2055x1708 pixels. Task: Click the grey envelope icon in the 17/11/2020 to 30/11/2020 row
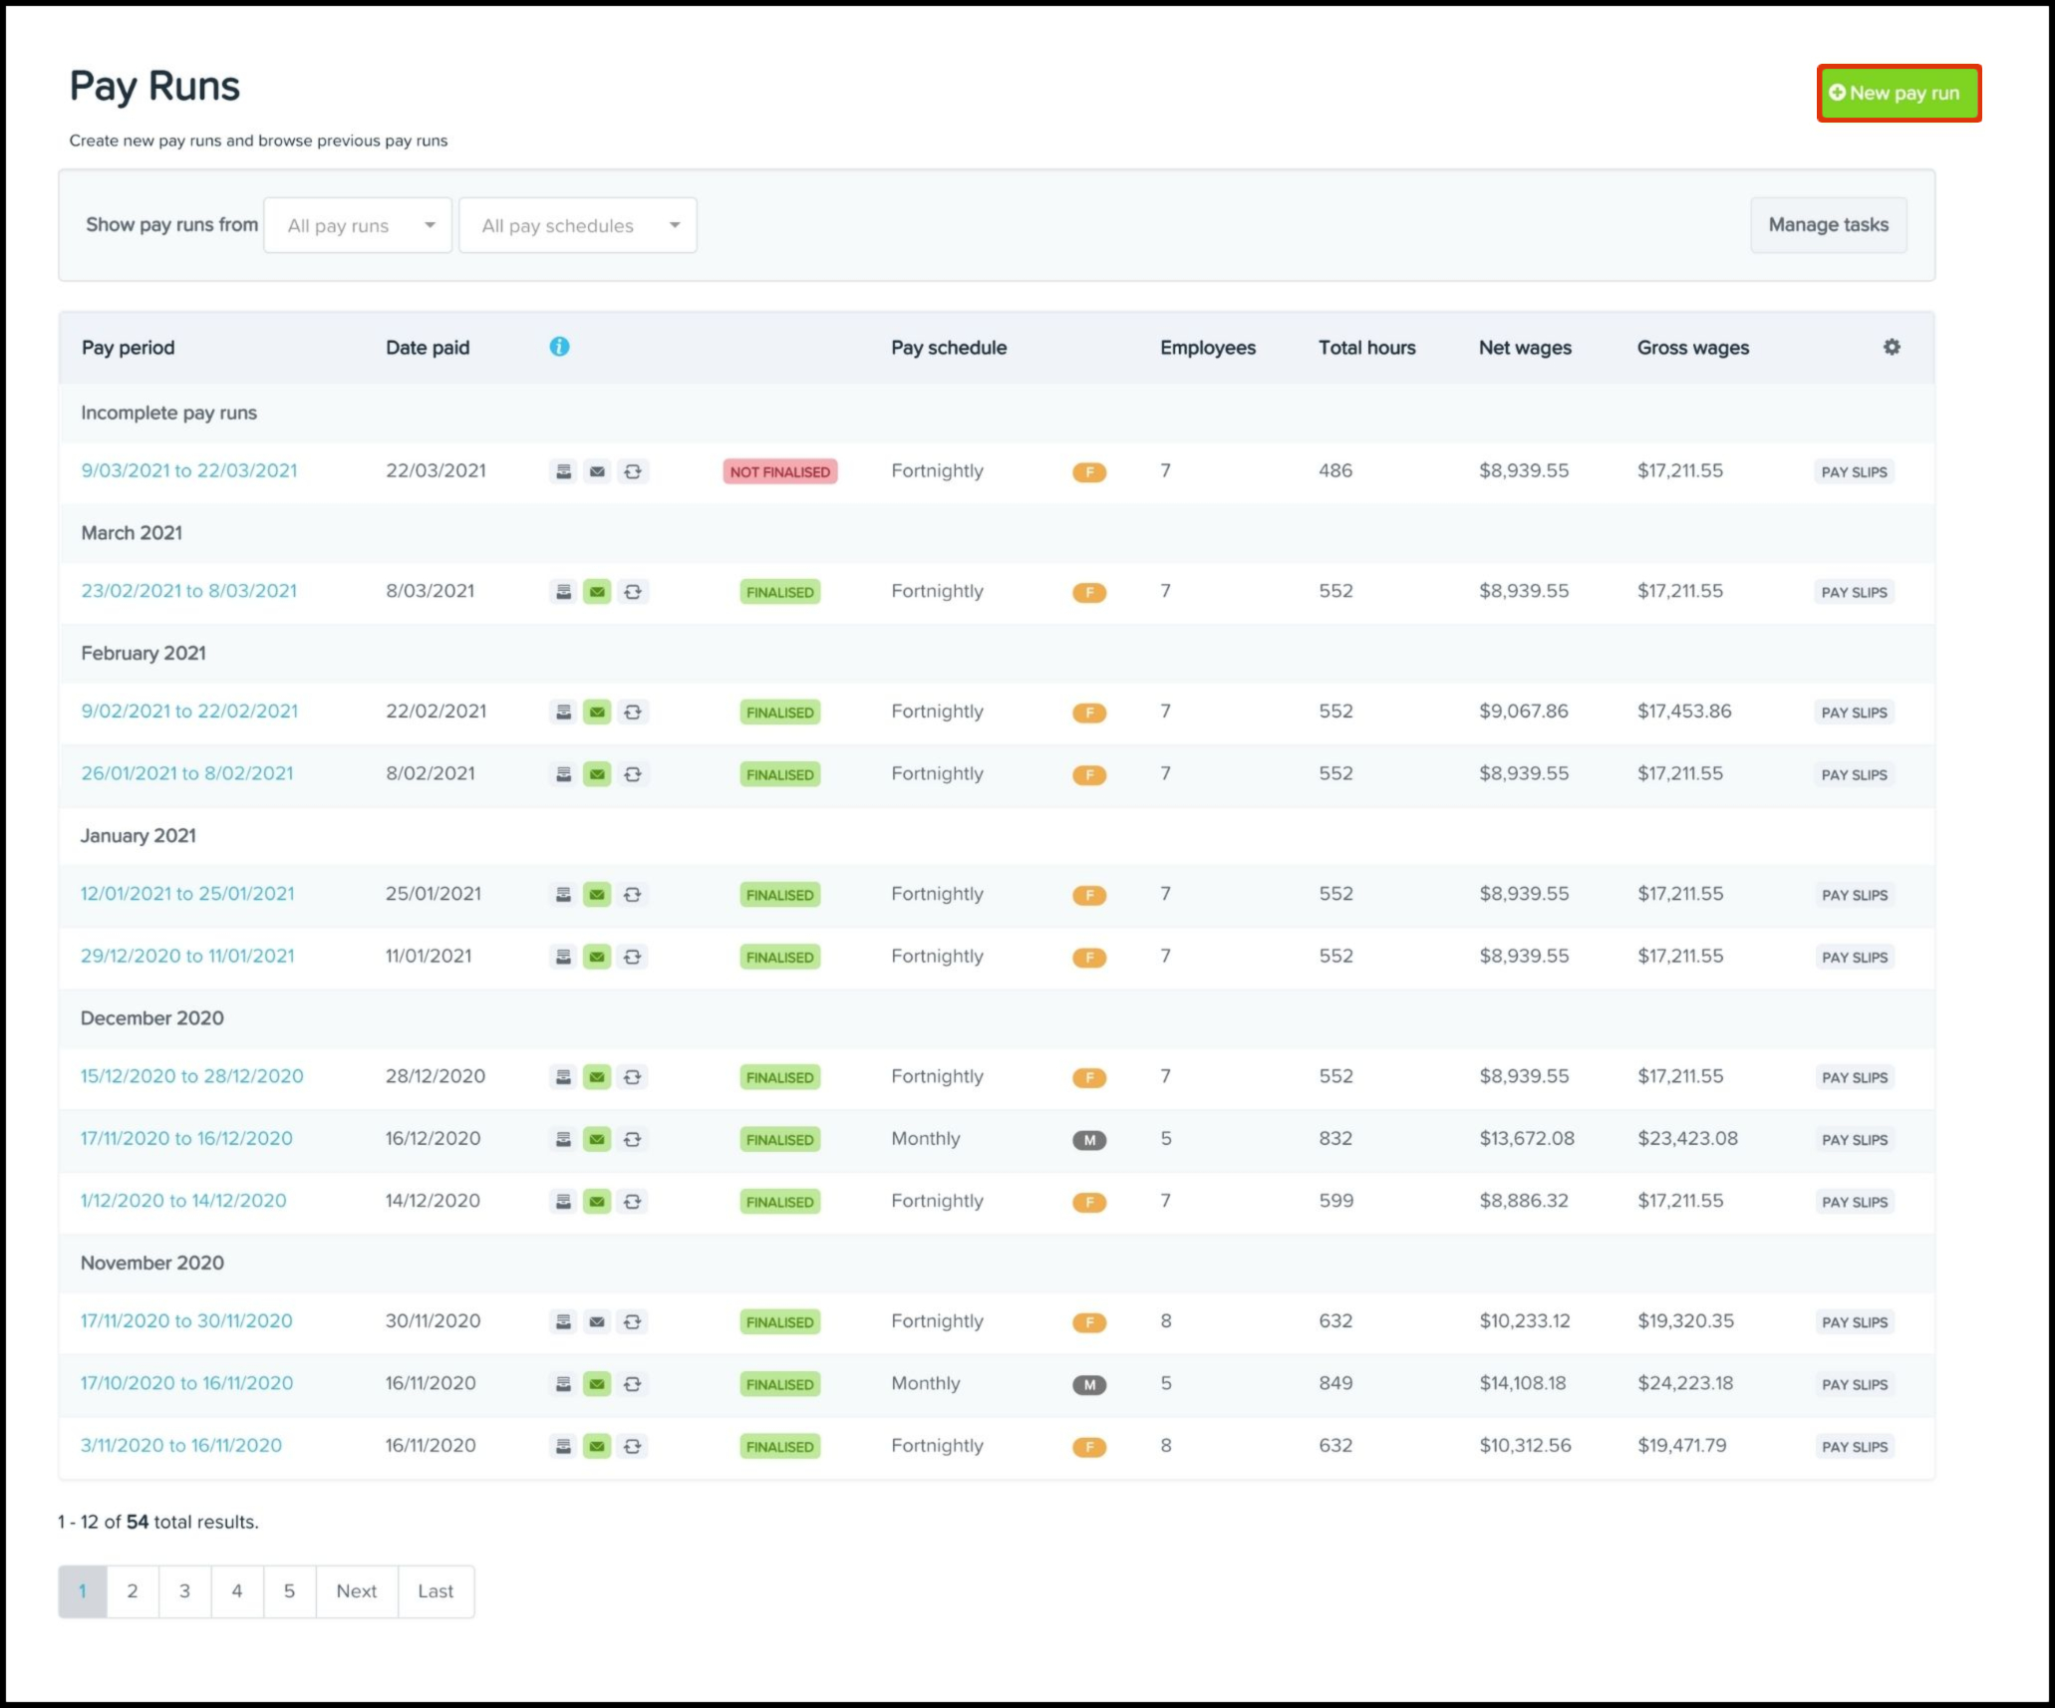[597, 1322]
